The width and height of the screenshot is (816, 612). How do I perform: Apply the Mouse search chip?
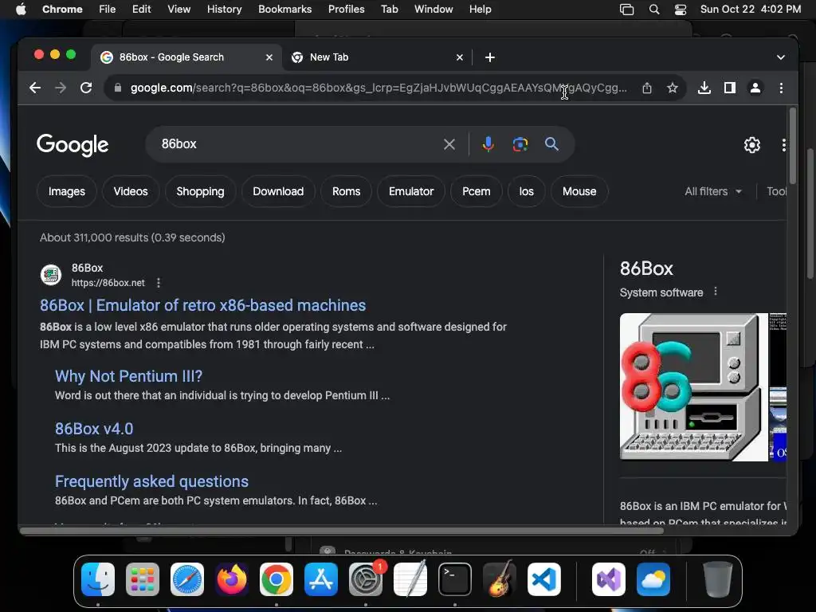click(579, 191)
